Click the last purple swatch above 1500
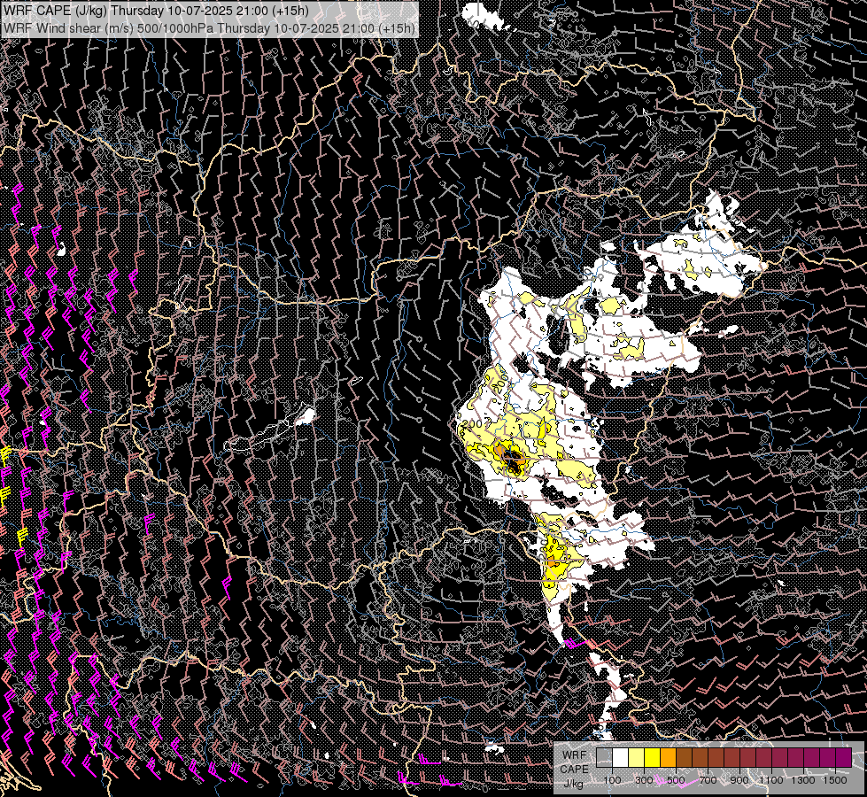The width and height of the screenshot is (867, 797). 844,757
